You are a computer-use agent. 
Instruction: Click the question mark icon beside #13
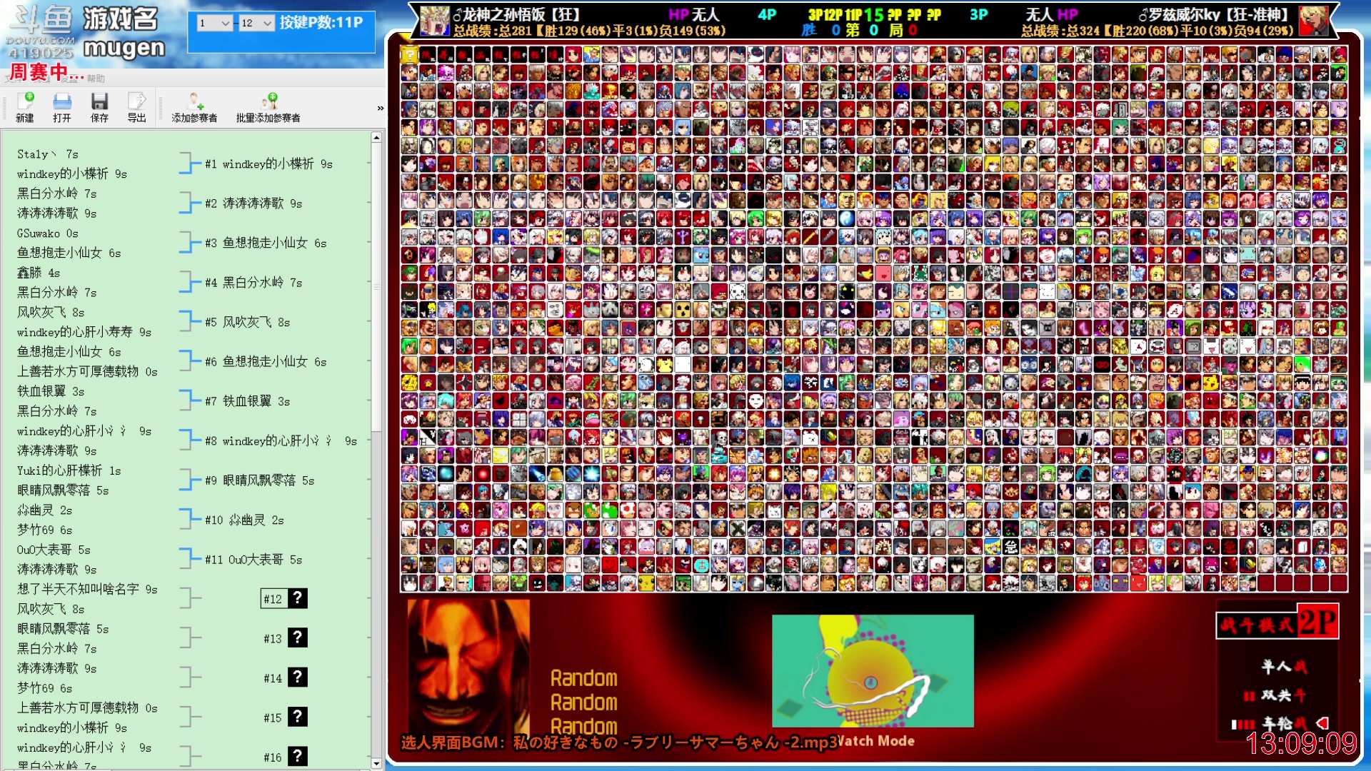coord(298,638)
